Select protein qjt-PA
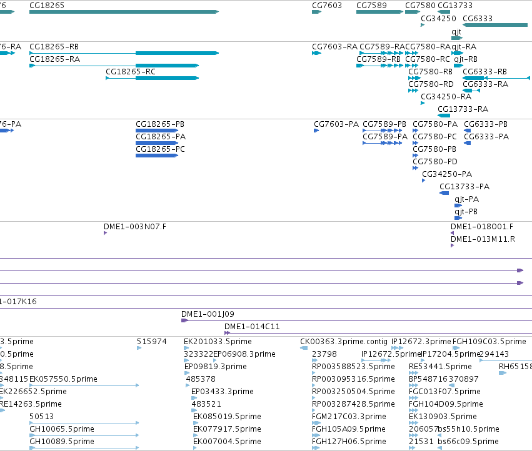The height and width of the screenshot is (451, 532). point(458,206)
